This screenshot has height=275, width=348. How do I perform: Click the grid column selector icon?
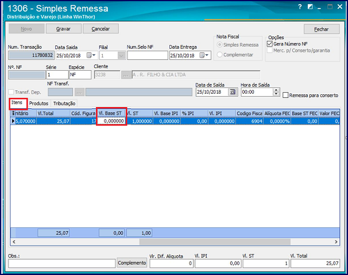(x=13, y=113)
